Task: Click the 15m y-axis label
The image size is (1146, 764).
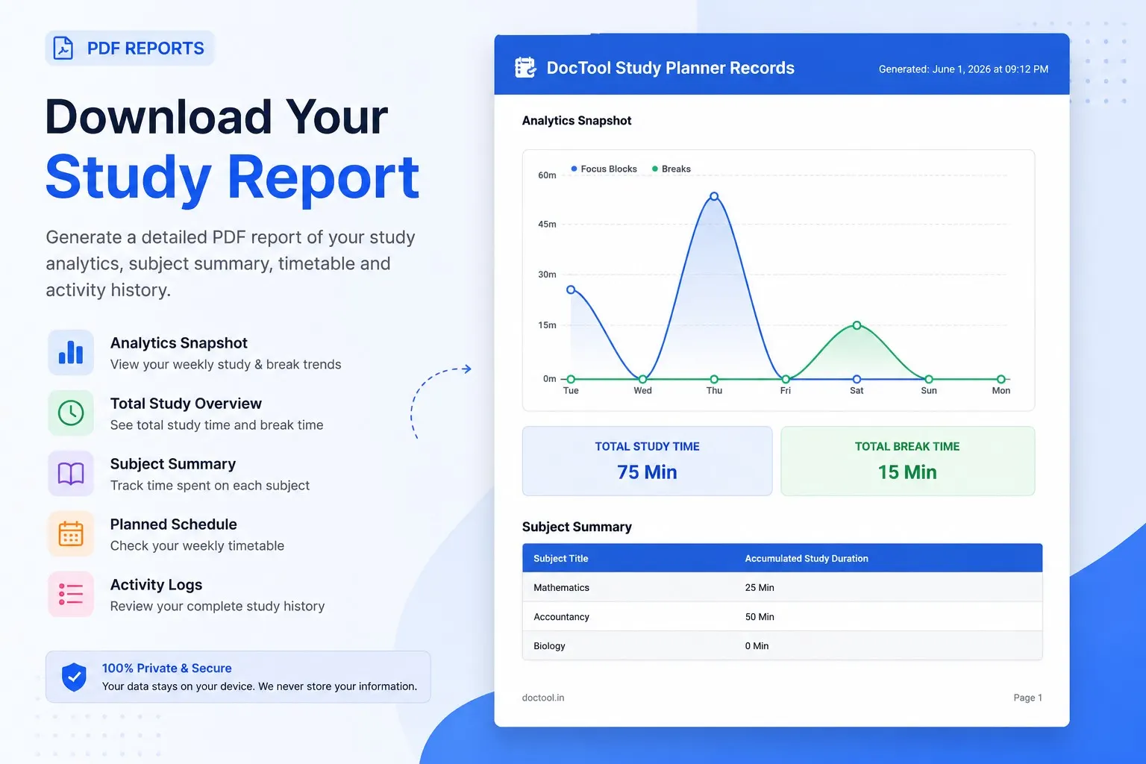Action: [547, 325]
